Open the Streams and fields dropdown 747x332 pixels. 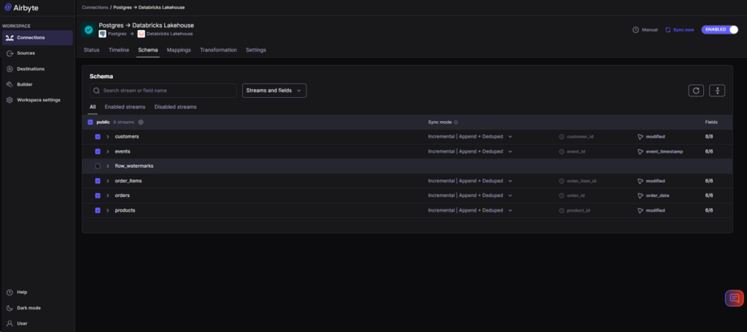click(274, 90)
